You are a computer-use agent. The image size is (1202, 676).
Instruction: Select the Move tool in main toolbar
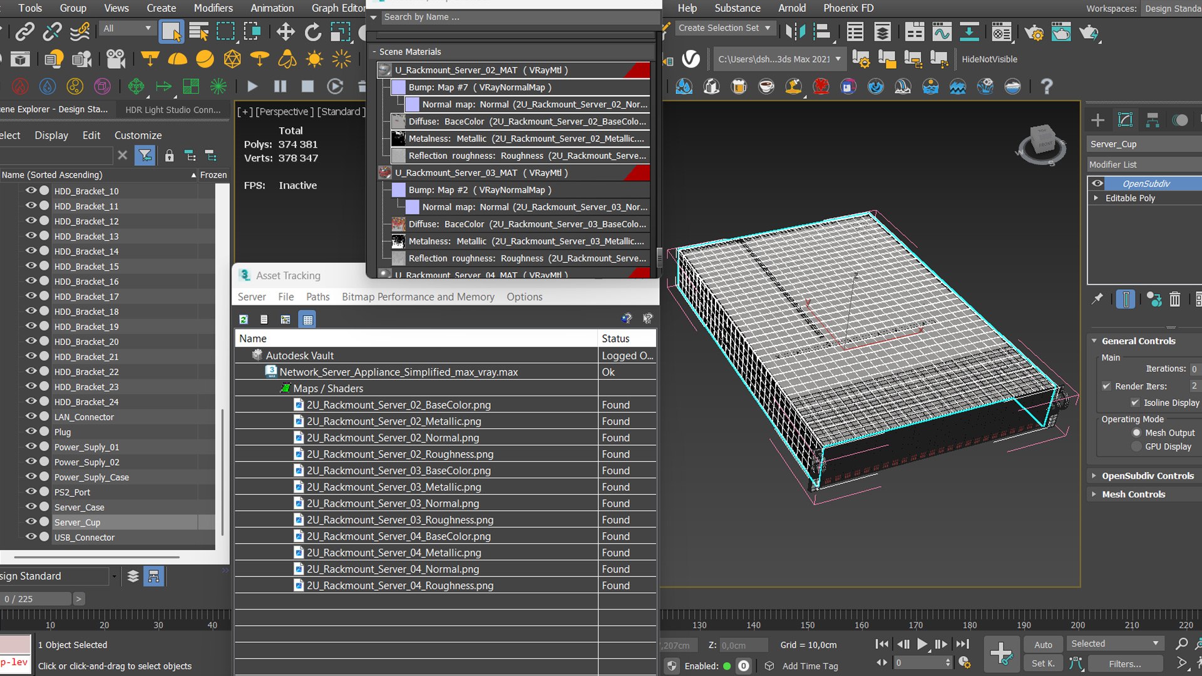point(285,31)
